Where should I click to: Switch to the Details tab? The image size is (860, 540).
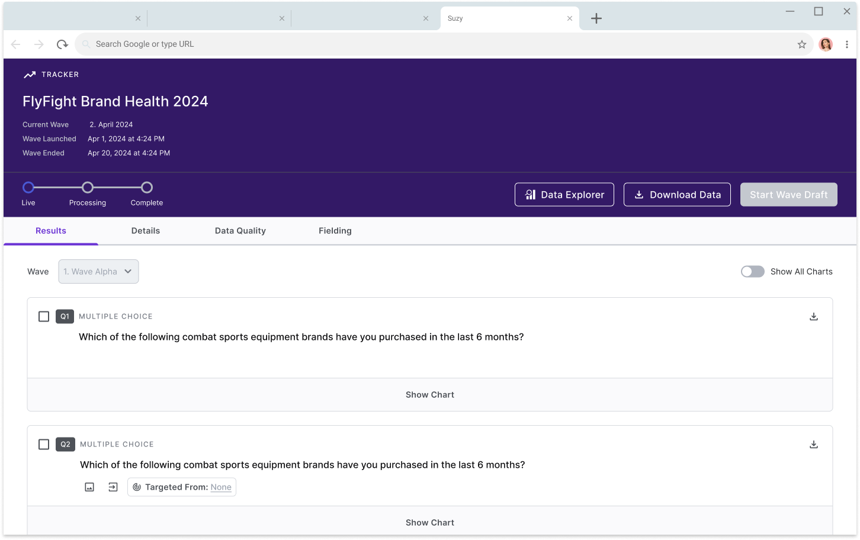point(146,231)
